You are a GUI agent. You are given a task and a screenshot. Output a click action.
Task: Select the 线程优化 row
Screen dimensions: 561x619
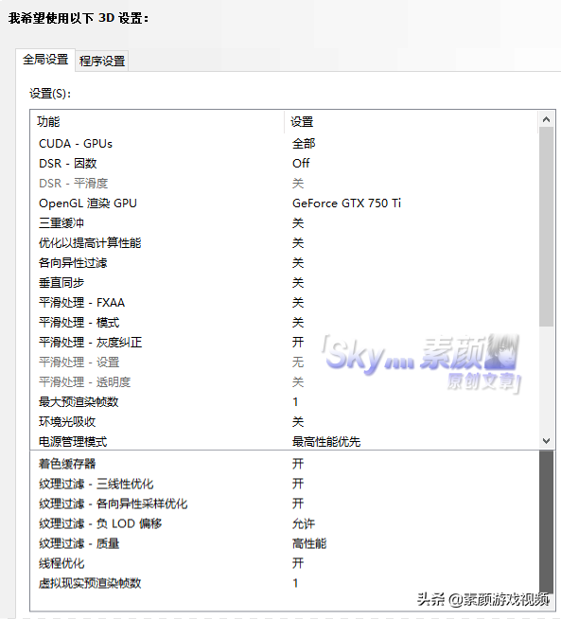coord(285,563)
